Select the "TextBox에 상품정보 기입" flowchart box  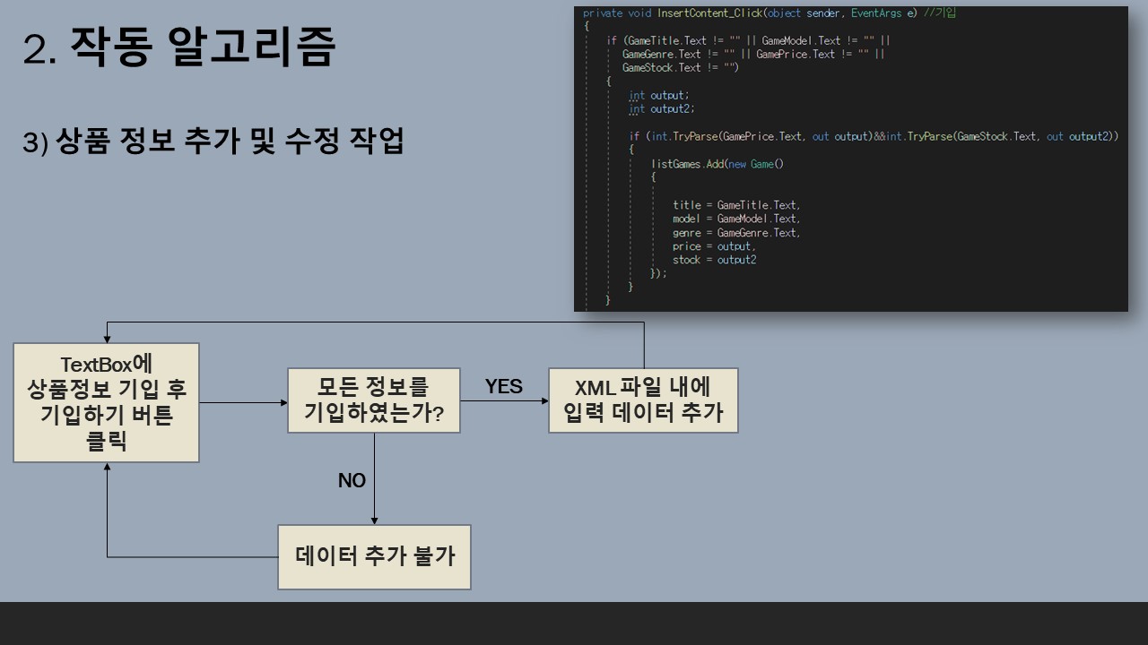[105, 400]
